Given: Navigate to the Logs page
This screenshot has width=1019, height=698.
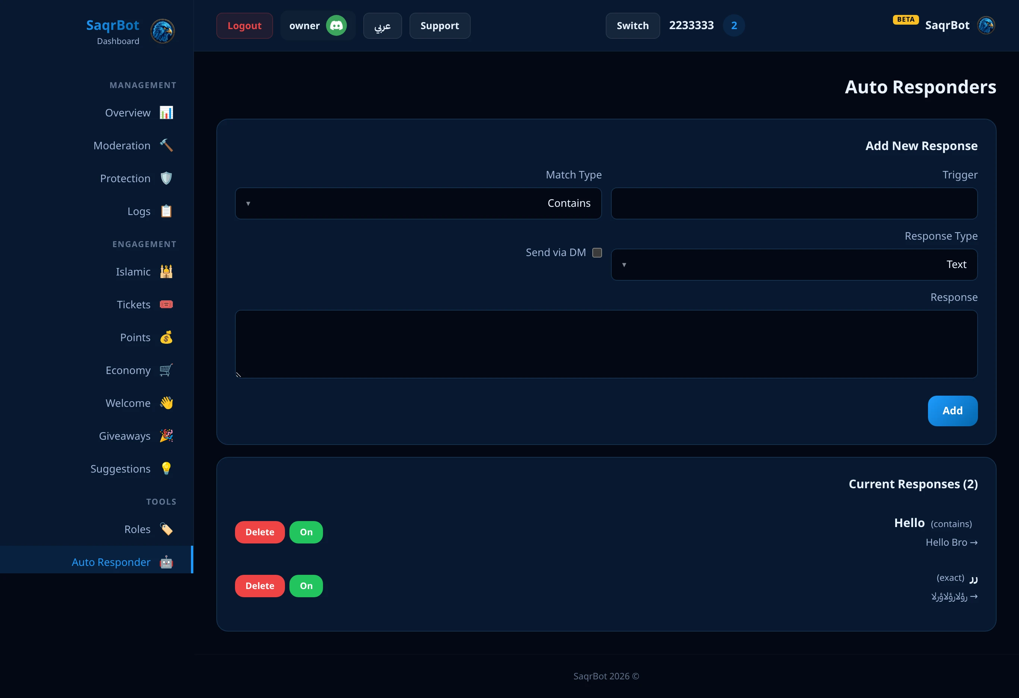Looking at the screenshot, I should 97,211.
